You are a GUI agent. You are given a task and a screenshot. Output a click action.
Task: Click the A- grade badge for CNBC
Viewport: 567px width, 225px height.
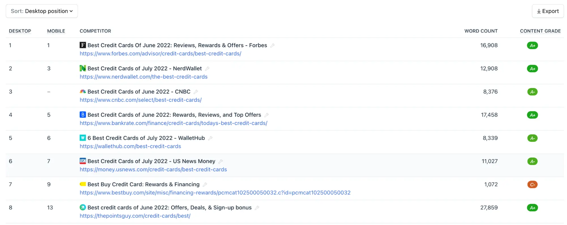532,92
